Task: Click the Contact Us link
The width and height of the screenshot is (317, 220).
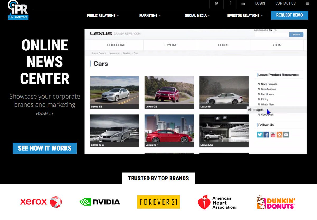Action: pyautogui.click(x=285, y=3)
